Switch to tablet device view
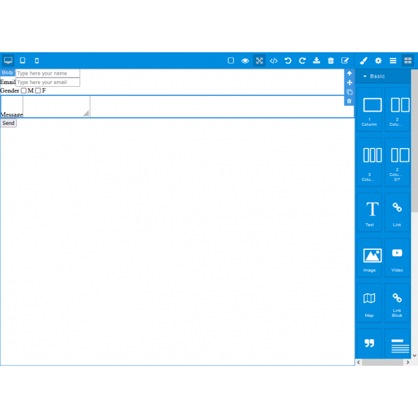The height and width of the screenshot is (418, 418). (23, 61)
